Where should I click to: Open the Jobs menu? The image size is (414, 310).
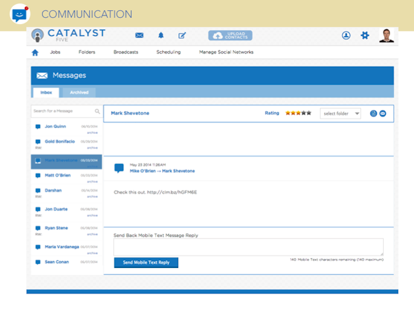pyautogui.click(x=55, y=52)
